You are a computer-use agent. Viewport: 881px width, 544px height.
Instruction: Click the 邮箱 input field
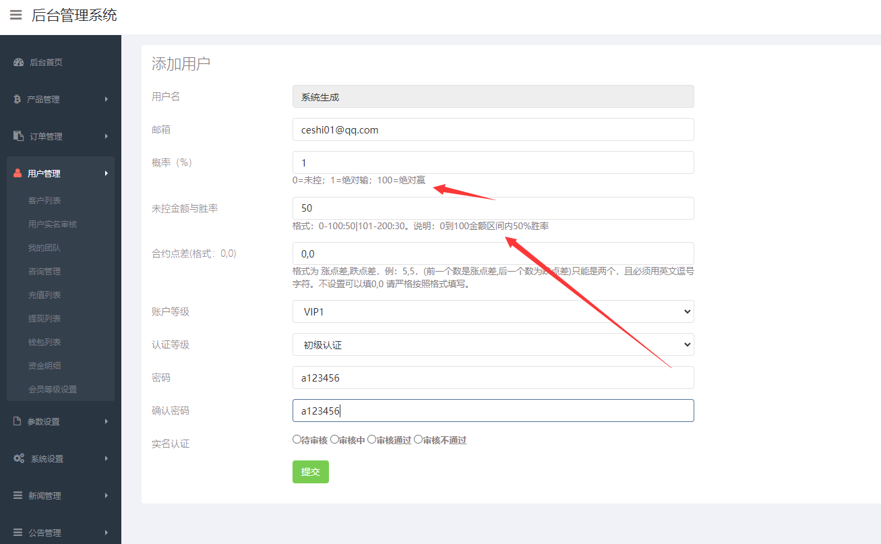pos(493,129)
